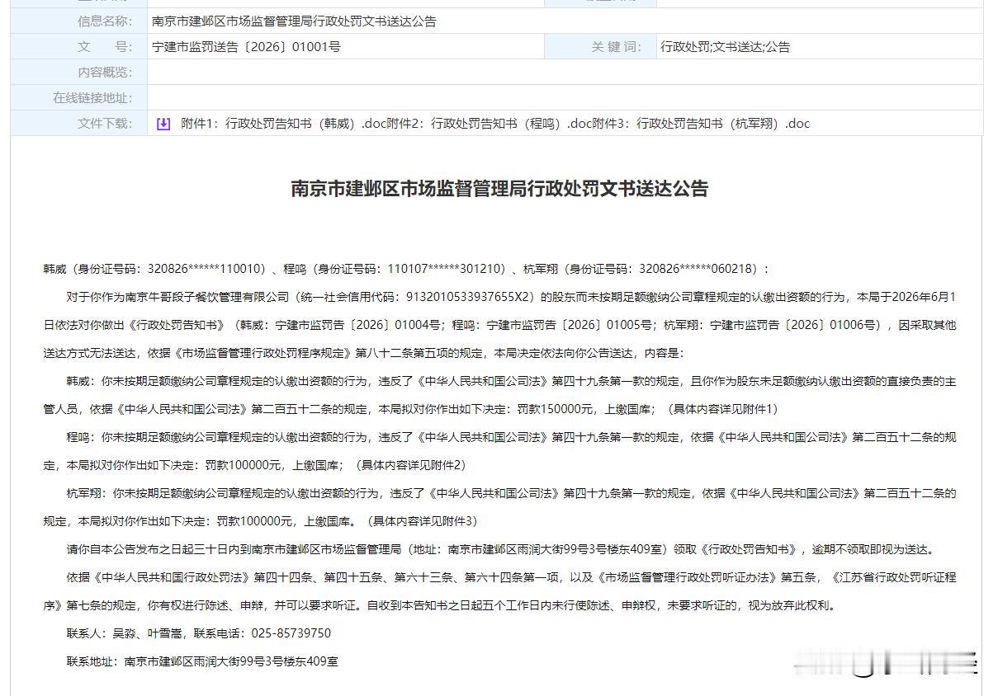Click the paragraph beginning 杭军翔：你未按期足额缴纳
Image resolution: width=998 pixels, height=696 pixels.
[499, 507]
